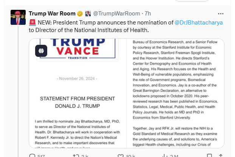Image resolution: width=235 pixels, height=157 pixels.
Task: Click the red siren emoji before NEW
Action: coord(32,22)
